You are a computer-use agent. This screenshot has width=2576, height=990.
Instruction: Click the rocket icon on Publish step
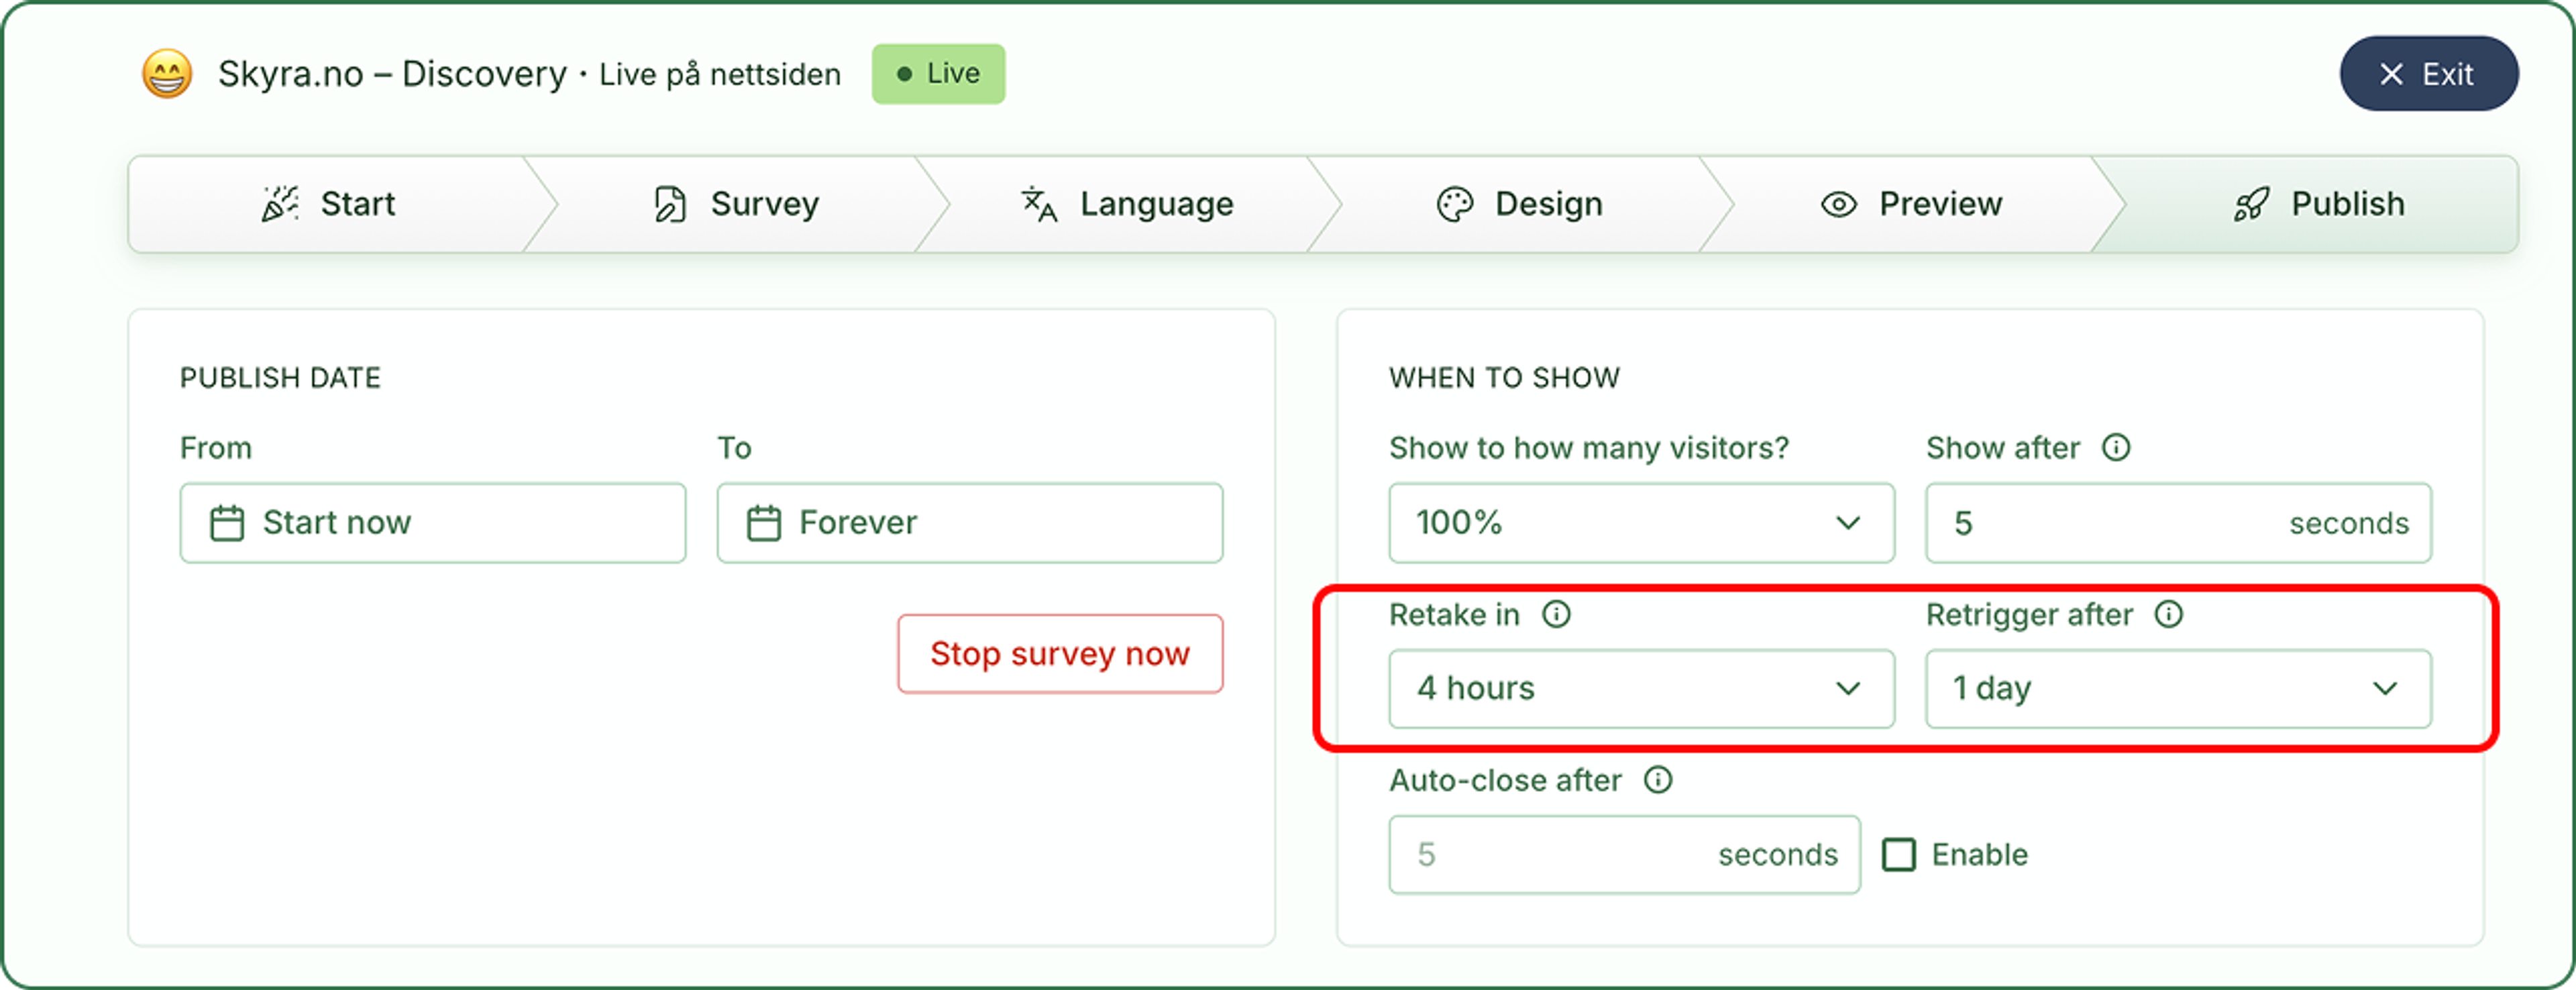click(2251, 204)
